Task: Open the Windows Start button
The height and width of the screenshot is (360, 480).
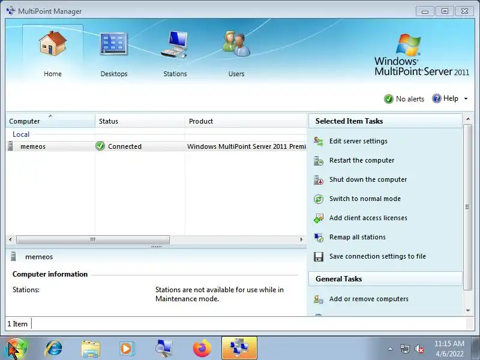Action: (16, 349)
